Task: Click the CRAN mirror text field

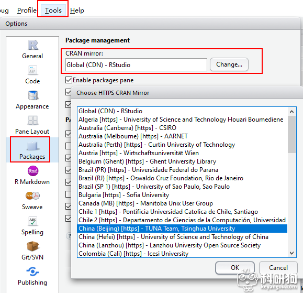Action: [x=136, y=65]
